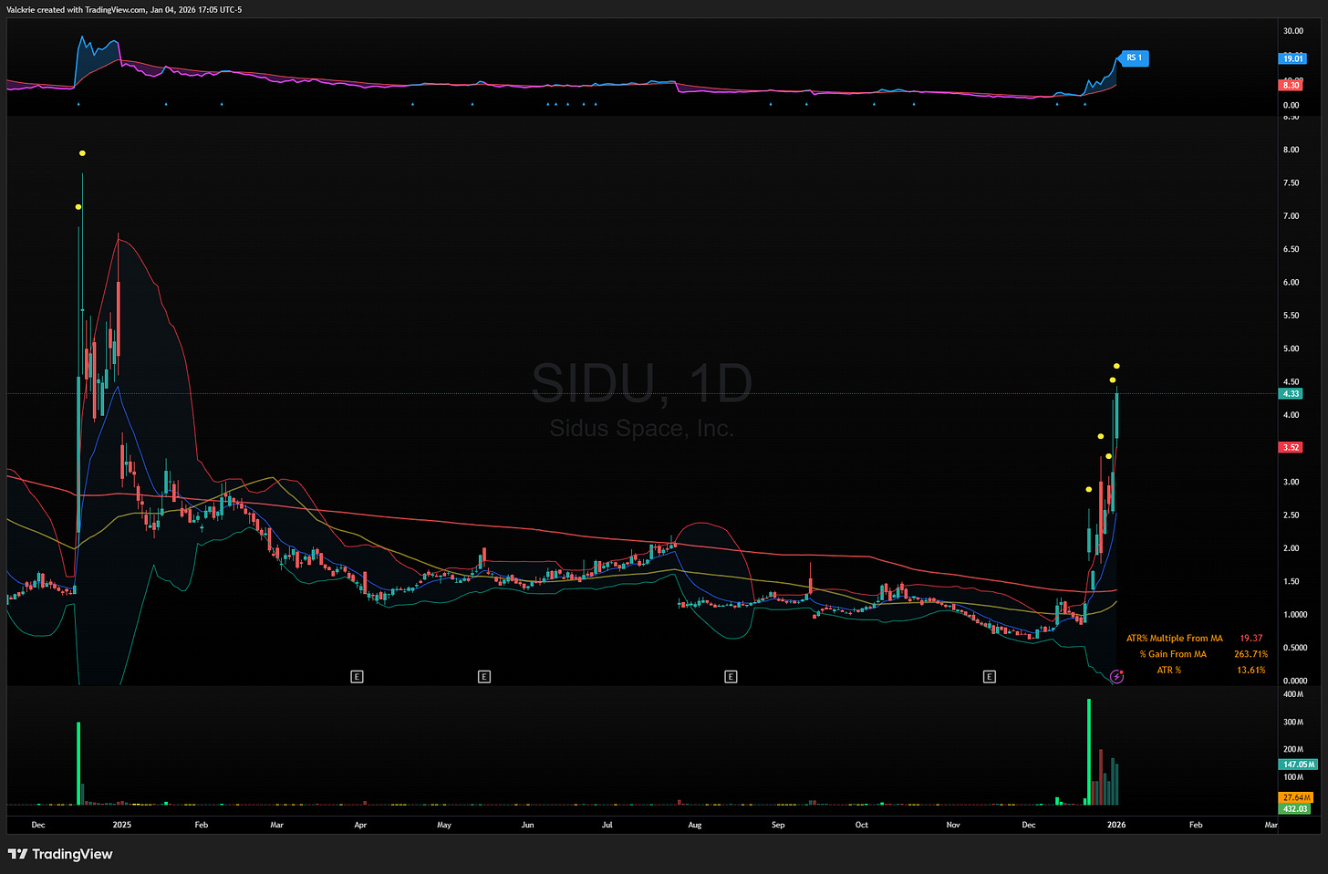Click the May label on time axis

click(444, 825)
